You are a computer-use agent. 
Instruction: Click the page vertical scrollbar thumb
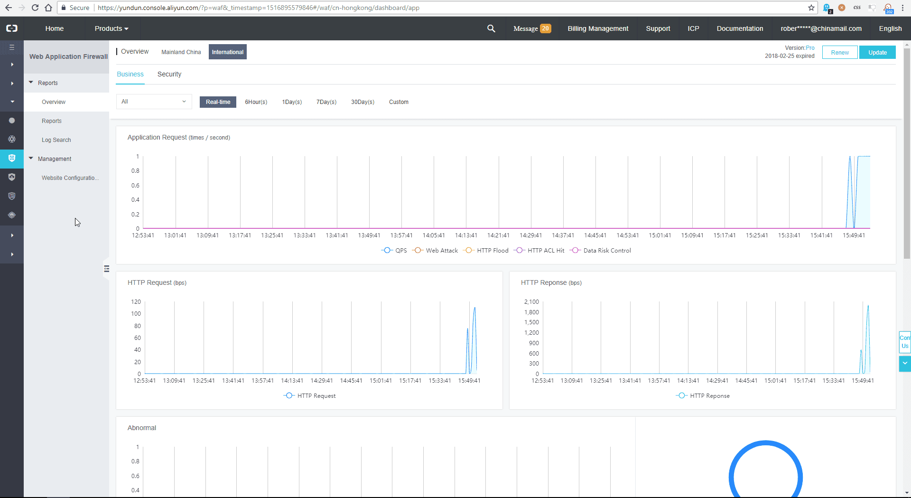pos(907,153)
